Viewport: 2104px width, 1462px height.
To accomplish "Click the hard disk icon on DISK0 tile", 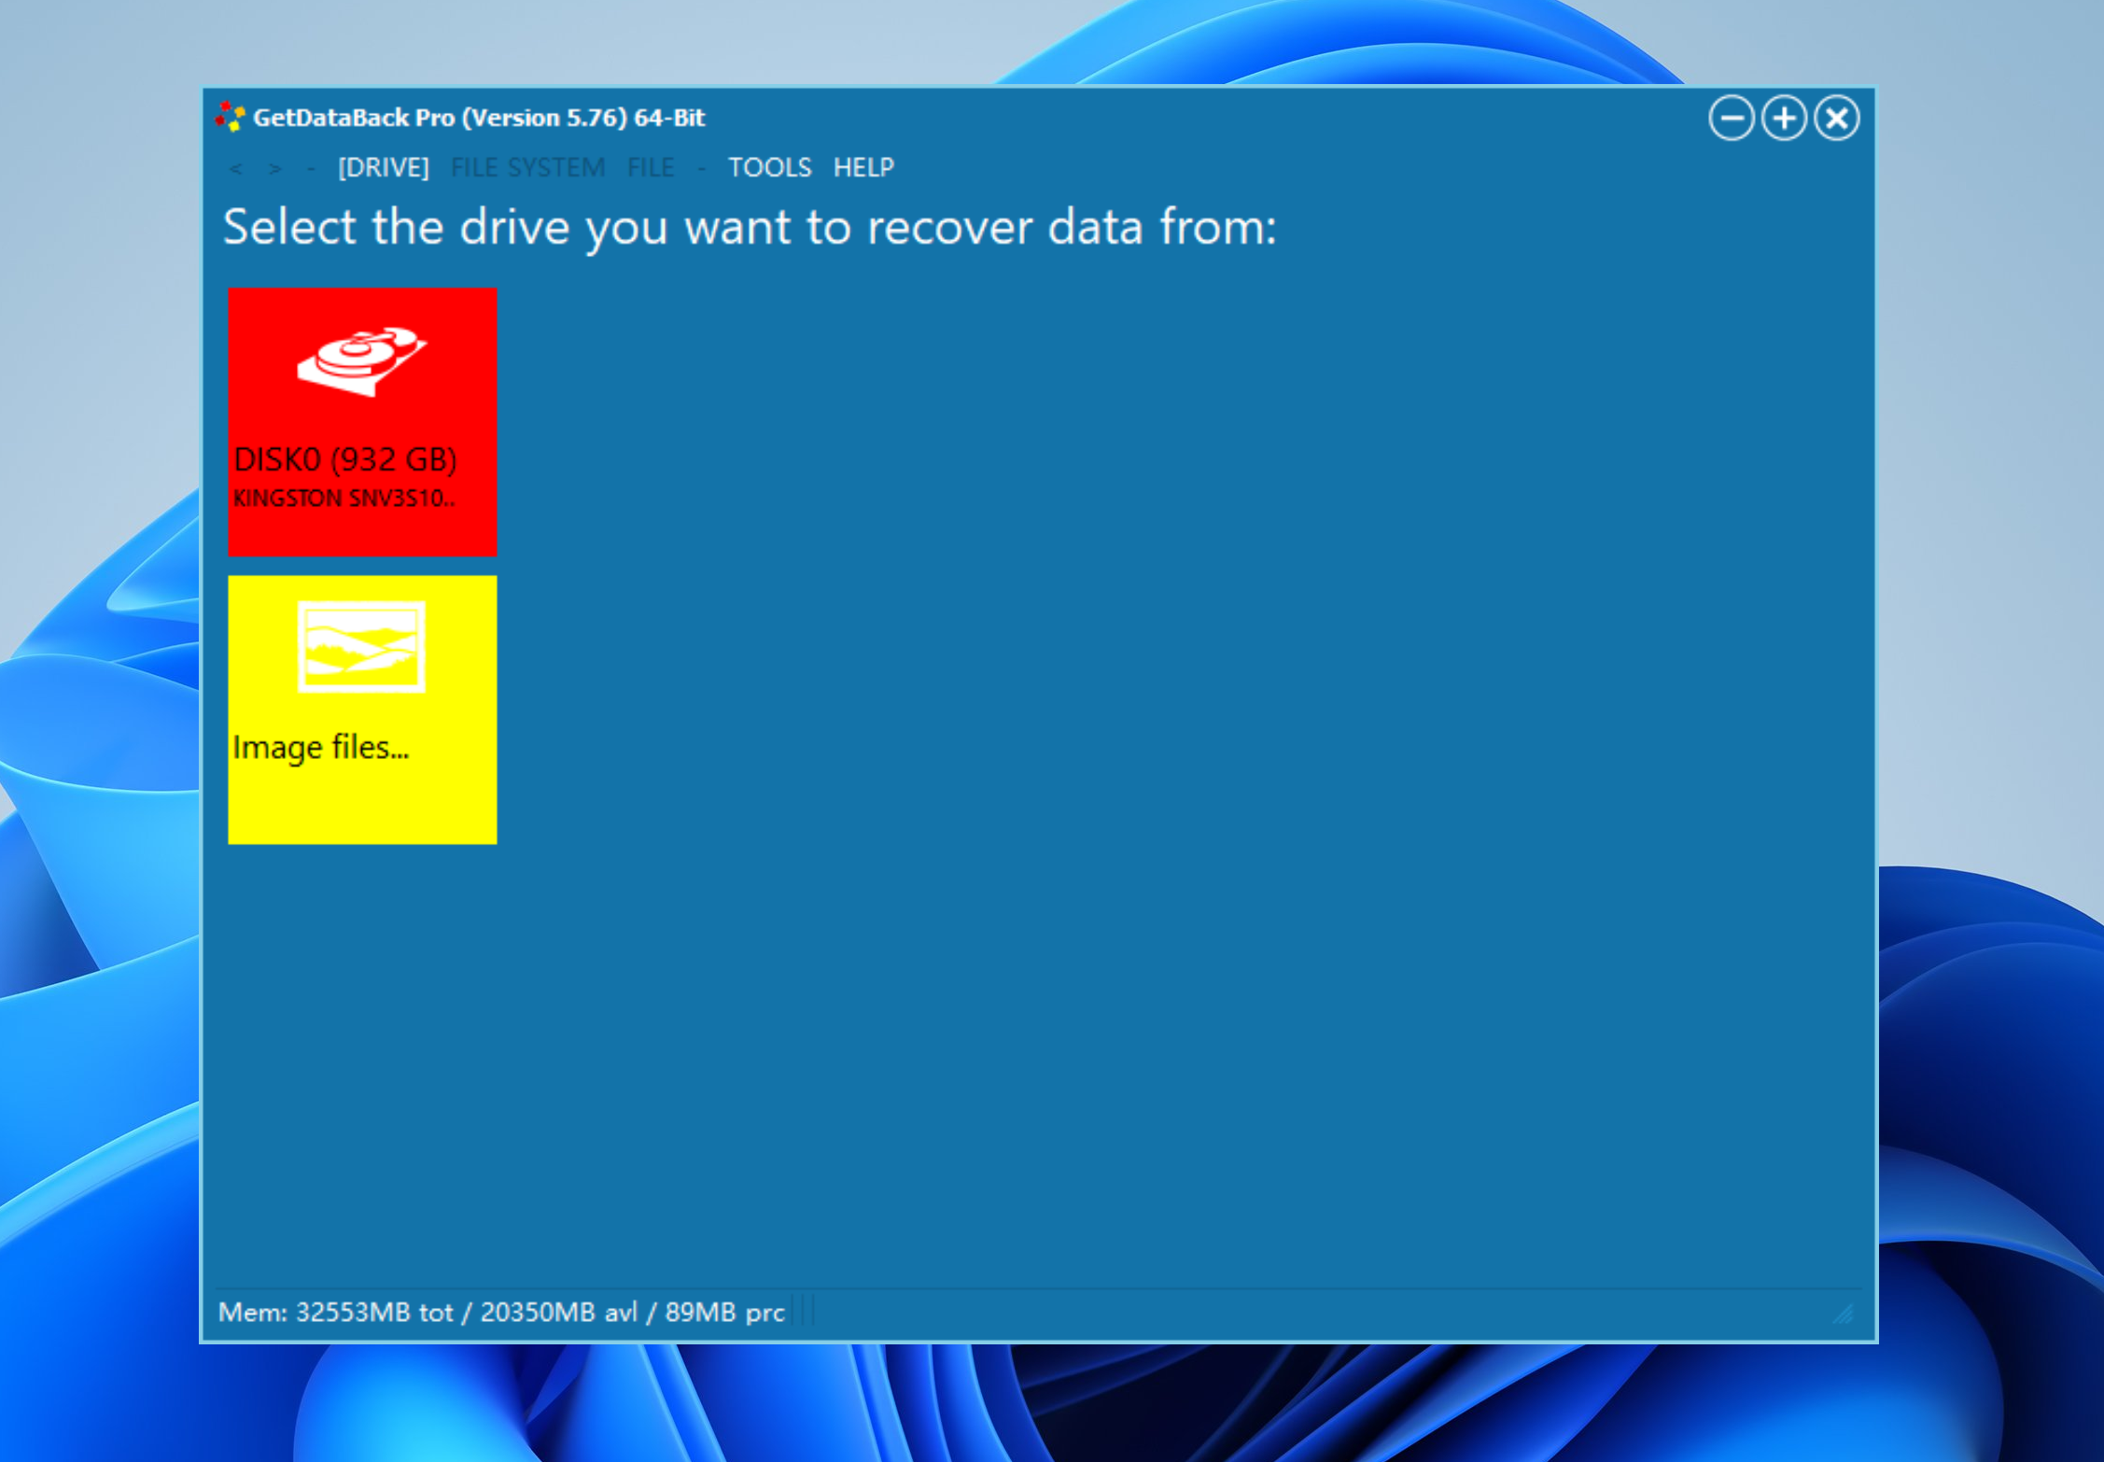I will coord(361,361).
